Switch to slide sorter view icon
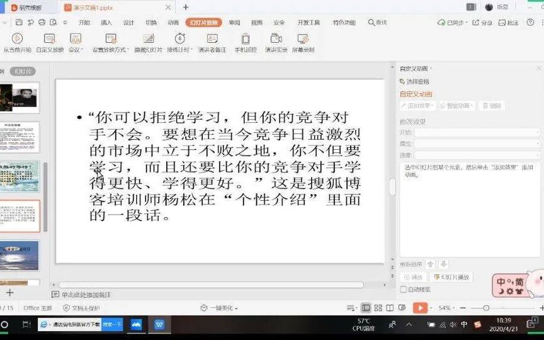Viewport: 544px width, 340px height. coord(378,308)
